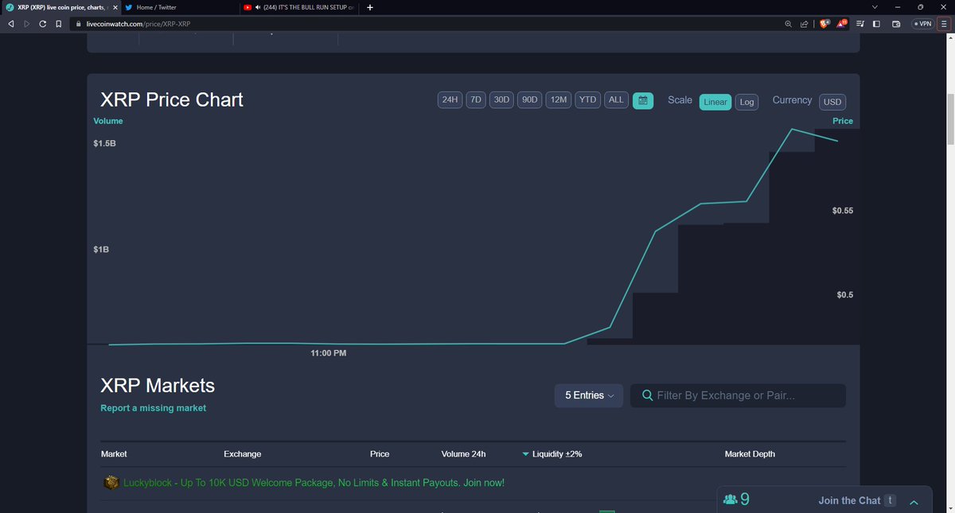Set chart range to YTD

tap(587, 100)
